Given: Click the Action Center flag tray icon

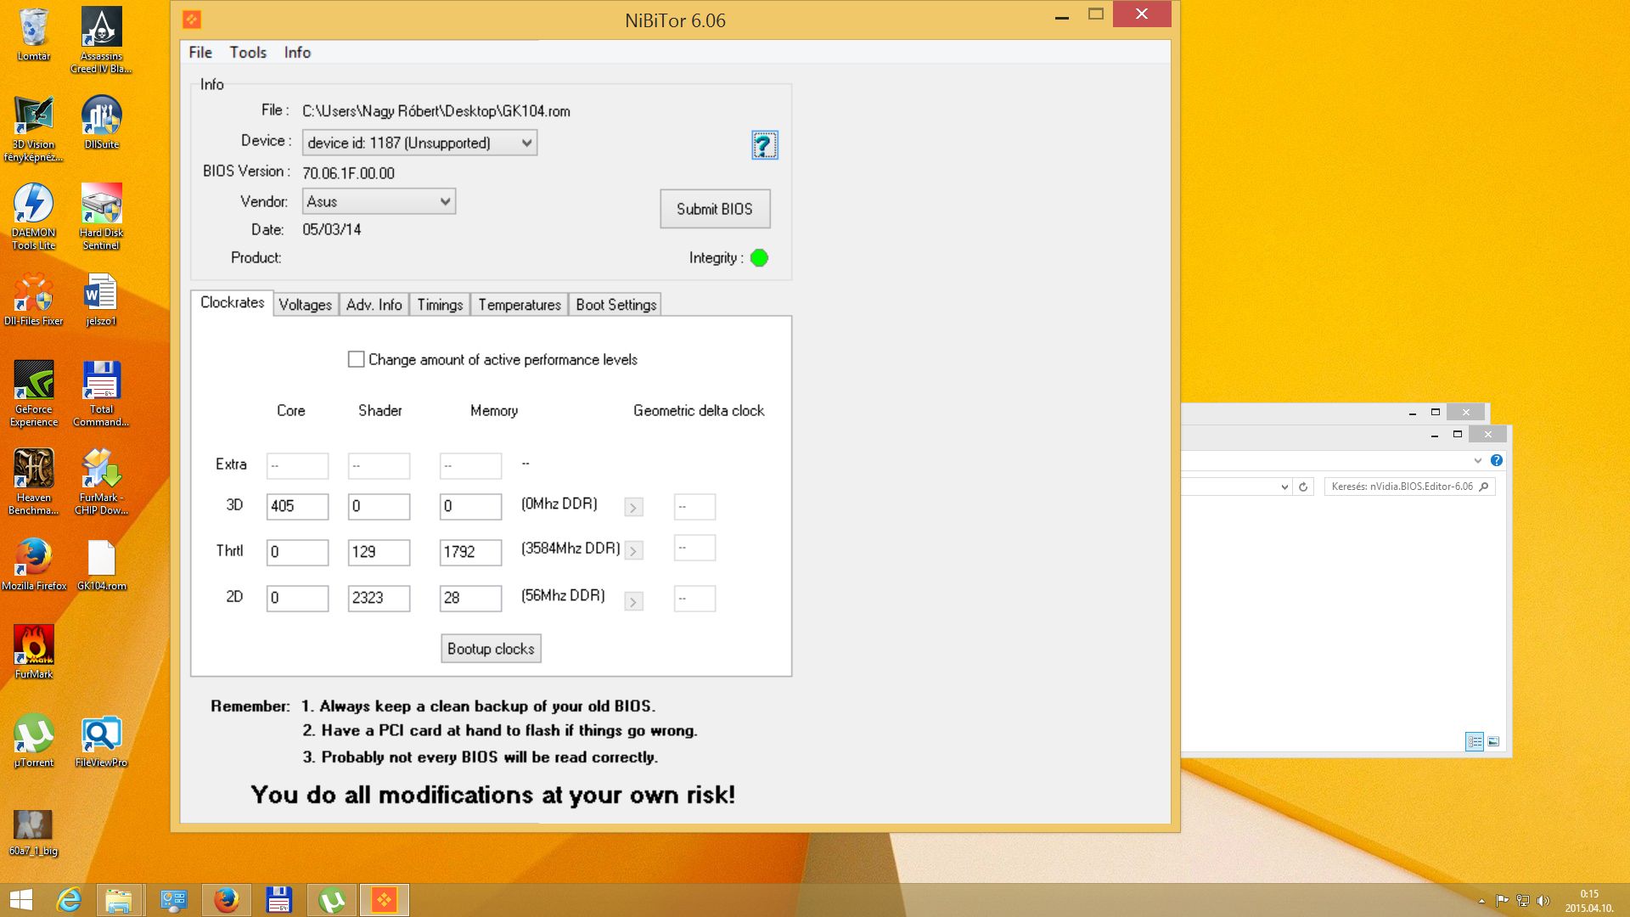Looking at the screenshot, I should (x=1502, y=901).
